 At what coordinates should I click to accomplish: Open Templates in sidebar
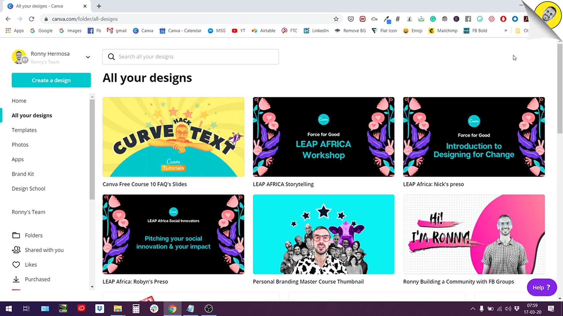[24, 130]
